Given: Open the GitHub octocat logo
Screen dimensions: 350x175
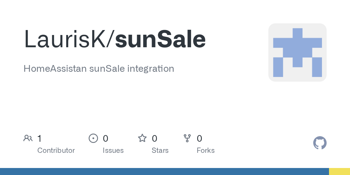Looking at the screenshot, I should click(x=320, y=143).
